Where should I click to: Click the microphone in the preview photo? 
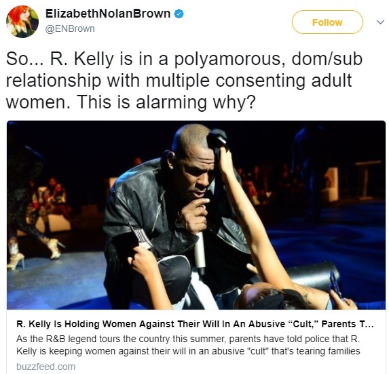point(200,251)
